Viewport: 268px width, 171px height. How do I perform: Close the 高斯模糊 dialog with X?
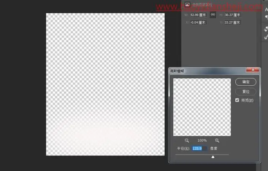coord(253,70)
